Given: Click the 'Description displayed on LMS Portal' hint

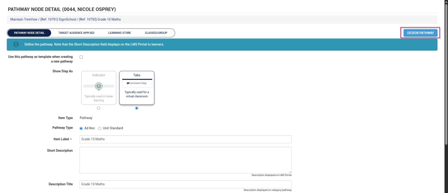Looking at the screenshot, I should [x=271, y=175].
